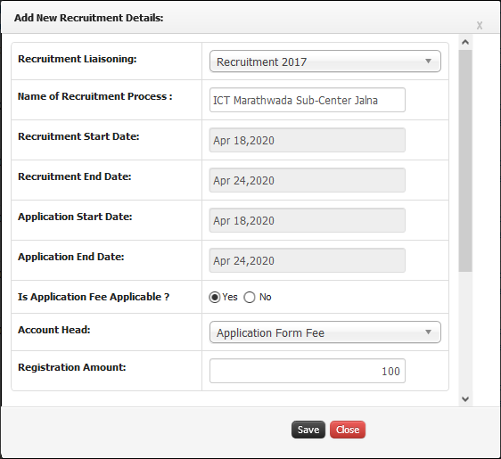Click the 'Recruitment End Date:' label
Viewport: 501px width, 459px height.
tap(75, 176)
